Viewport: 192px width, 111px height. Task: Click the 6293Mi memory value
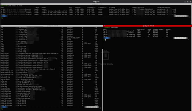pos(155,33)
